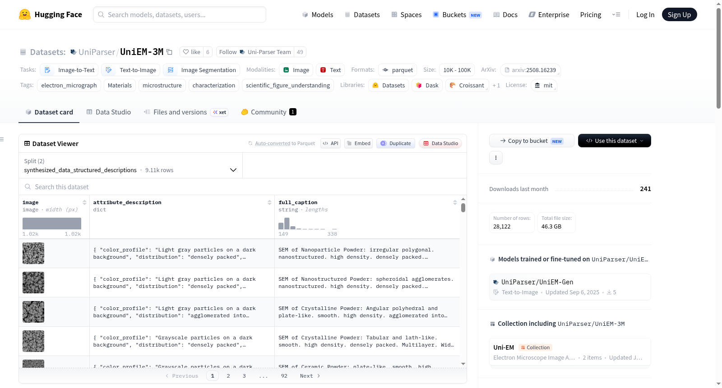Select the Croissant library tag
722x388 pixels.
point(467,85)
